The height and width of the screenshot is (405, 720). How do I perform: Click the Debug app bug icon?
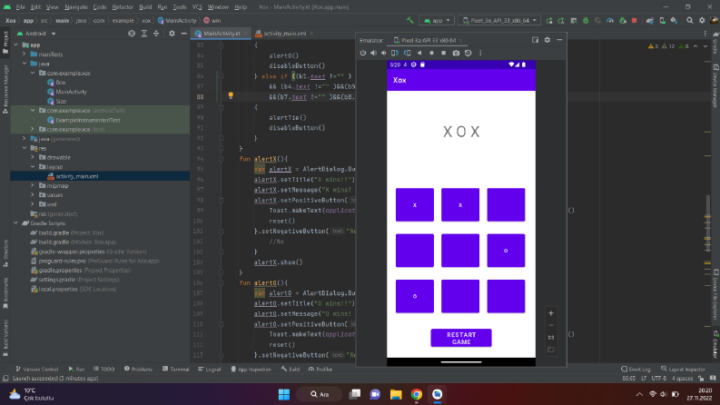586,20
